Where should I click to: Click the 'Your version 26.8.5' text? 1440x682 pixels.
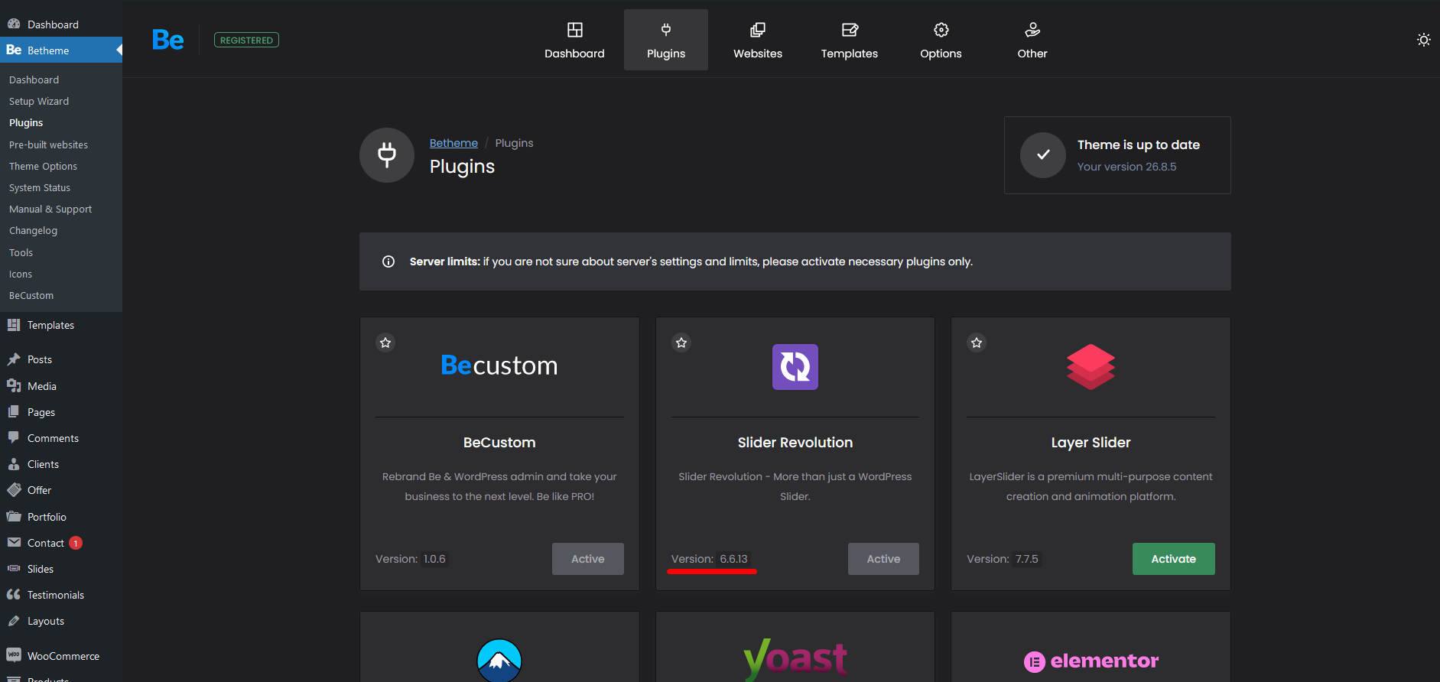tap(1127, 167)
